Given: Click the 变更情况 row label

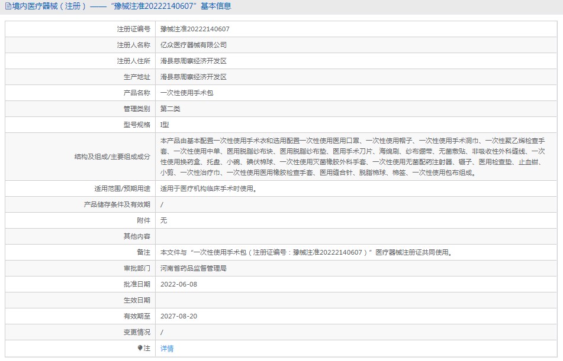Looking at the screenshot, I should (137, 332).
